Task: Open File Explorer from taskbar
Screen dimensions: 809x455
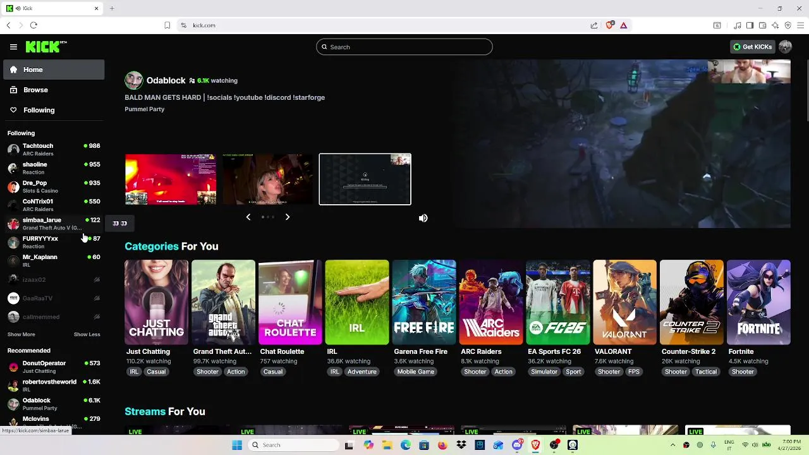Action: [x=387, y=445]
